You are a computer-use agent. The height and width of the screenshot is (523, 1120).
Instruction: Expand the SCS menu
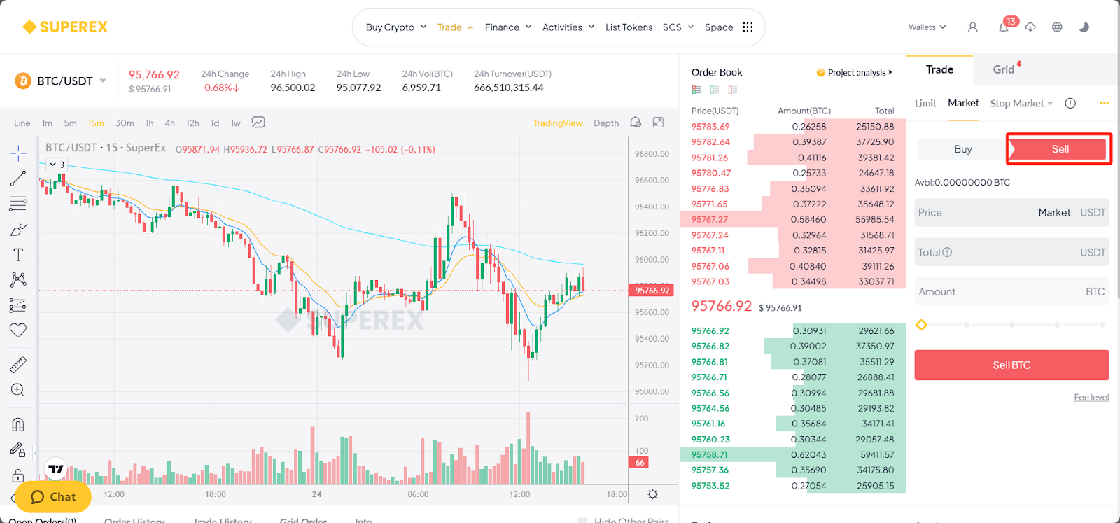678,27
